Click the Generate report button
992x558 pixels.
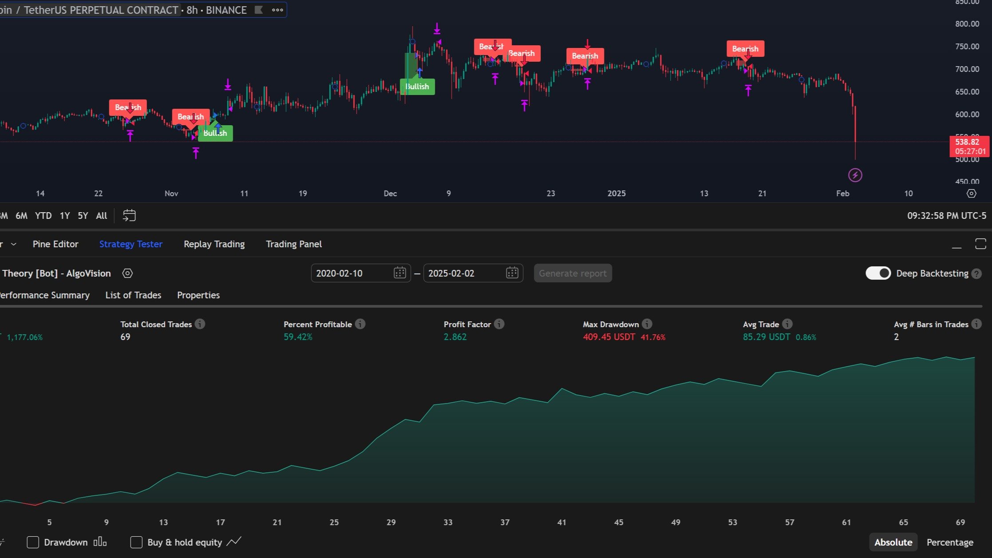coord(572,273)
